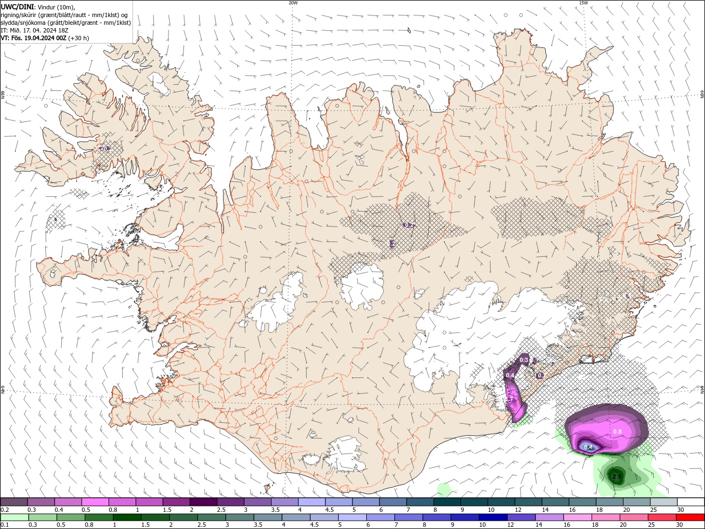Screen dimensions: 705x529
Task: Click the 20W longitude label
Action: (293, 3)
